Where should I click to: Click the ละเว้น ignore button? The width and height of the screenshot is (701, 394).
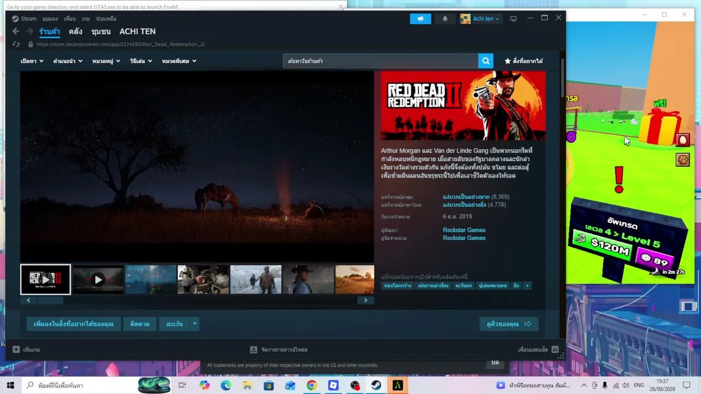174,324
